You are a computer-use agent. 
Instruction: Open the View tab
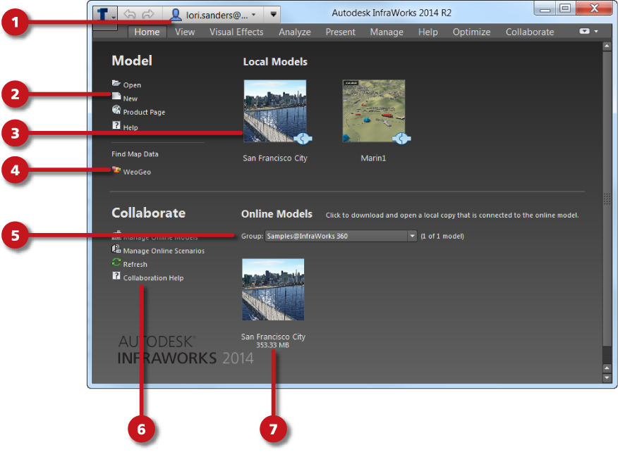click(x=185, y=32)
